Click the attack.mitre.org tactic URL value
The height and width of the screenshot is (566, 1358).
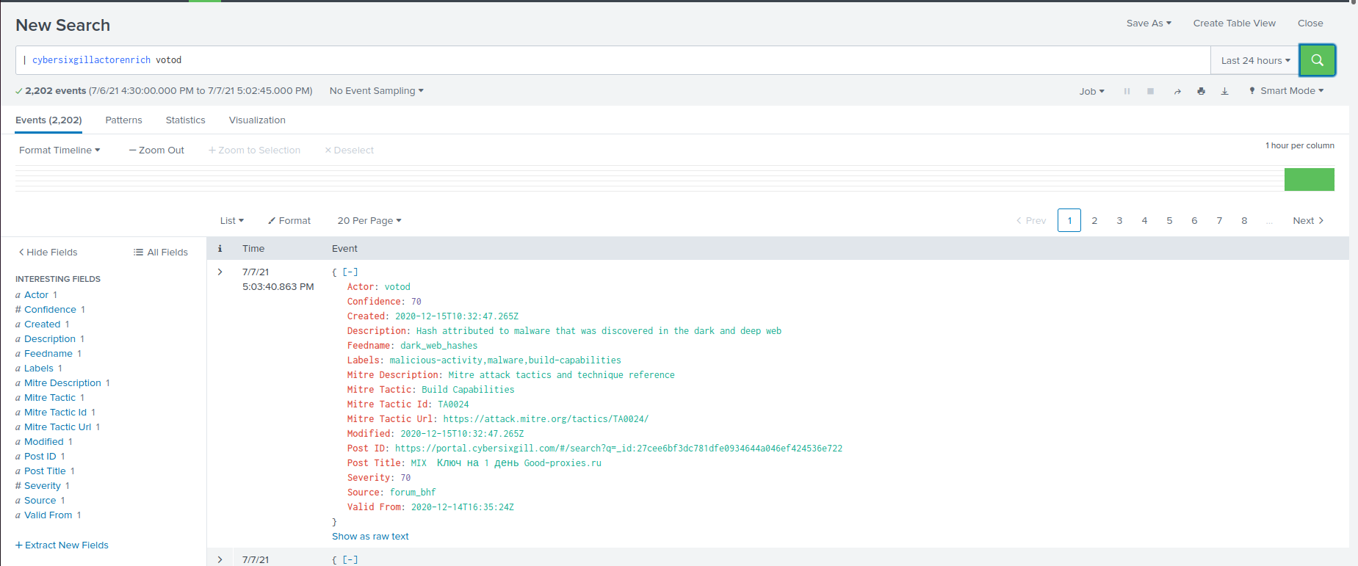(546, 419)
